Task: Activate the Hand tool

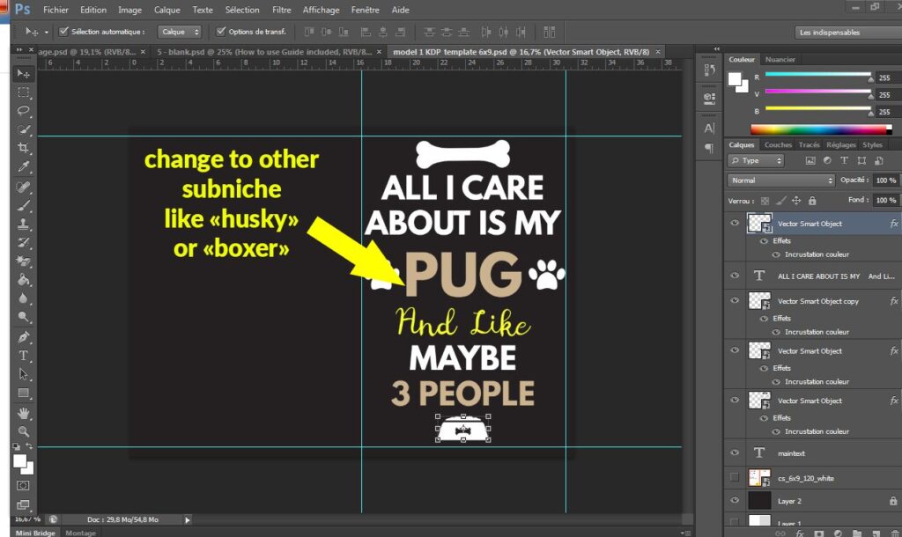Action: (24, 413)
